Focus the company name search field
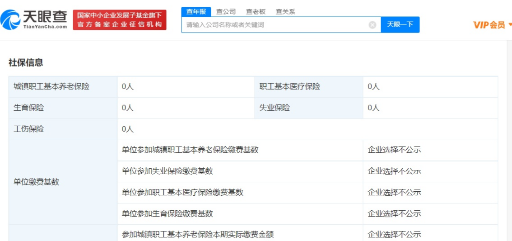 pos(275,25)
